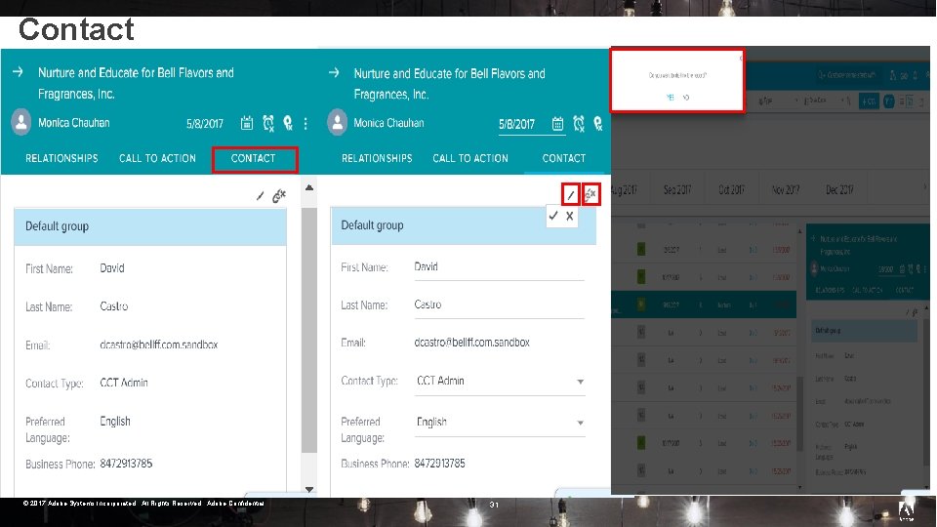Click red-highlighted pencil icon in right panel

click(x=571, y=195)
